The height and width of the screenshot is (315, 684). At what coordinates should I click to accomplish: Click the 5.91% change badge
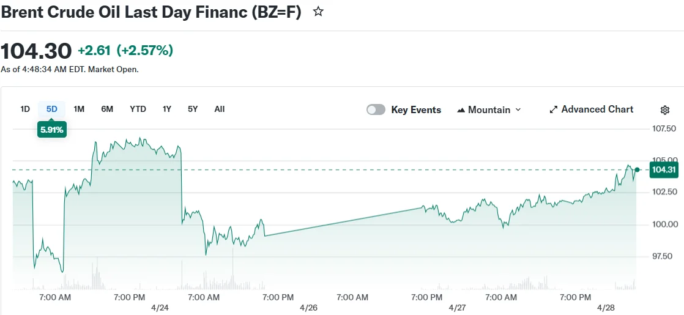(x=51, y=130)
